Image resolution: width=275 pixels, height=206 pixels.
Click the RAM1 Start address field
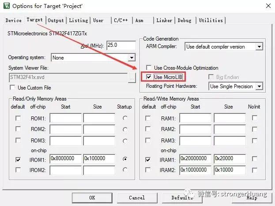pyautogui.click(x=196, y=118)
